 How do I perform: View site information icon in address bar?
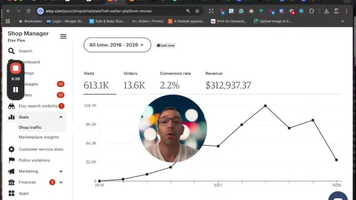pos(40,11)
